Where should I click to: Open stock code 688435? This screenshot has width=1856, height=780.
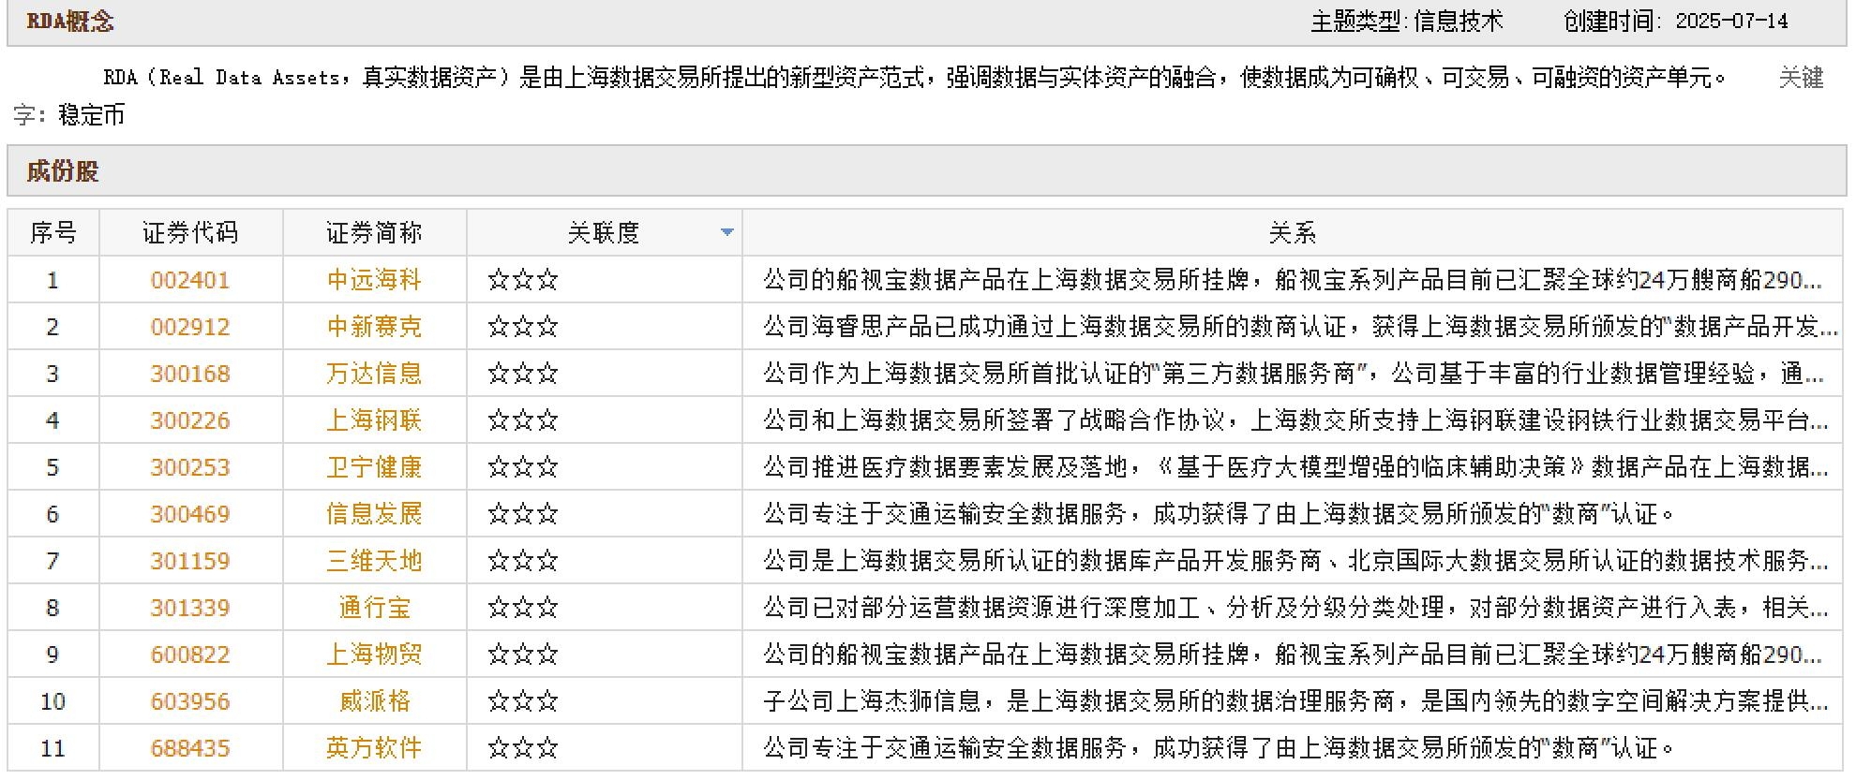(190, 748)
